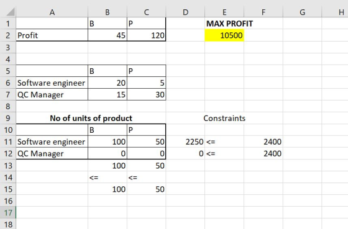The height and width of the screenshot is (229, 348).
Task: Select the Constraints heading cell
Action: pyautogui.click(x=224, y=118)
